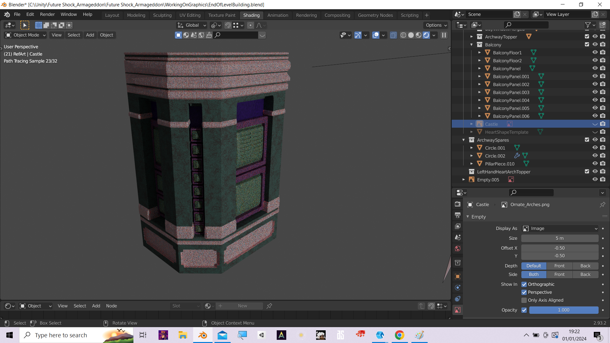
Task: Toggle X-Ray display in viewport
Action: [393, 35]
